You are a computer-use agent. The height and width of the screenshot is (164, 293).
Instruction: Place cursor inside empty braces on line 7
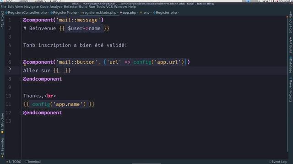pyautogui.click(x=62, y=71)
